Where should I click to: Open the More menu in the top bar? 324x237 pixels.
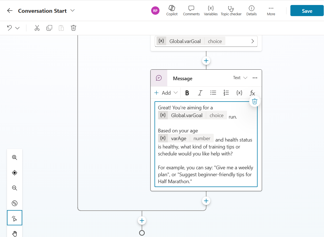pyautogui.click(x=271, y=11)
